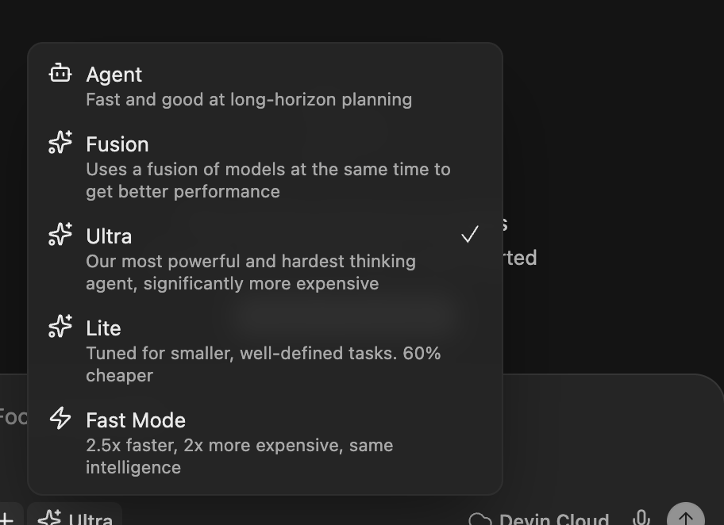
Task: Pick the Lite mode title
Action: pos(103,328)
